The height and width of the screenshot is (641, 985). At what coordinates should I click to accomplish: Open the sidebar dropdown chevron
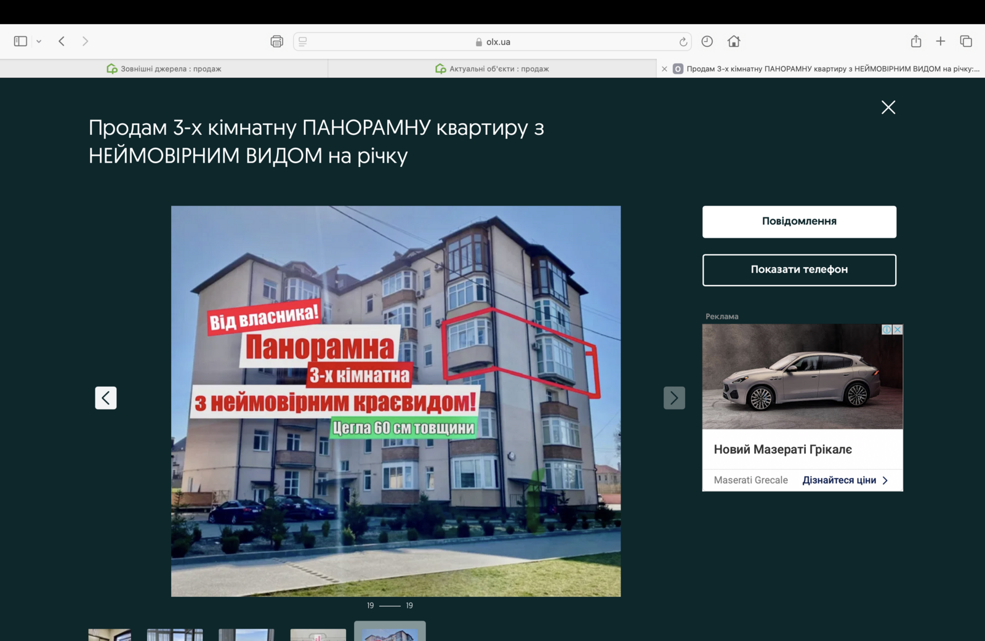[39, 42]
